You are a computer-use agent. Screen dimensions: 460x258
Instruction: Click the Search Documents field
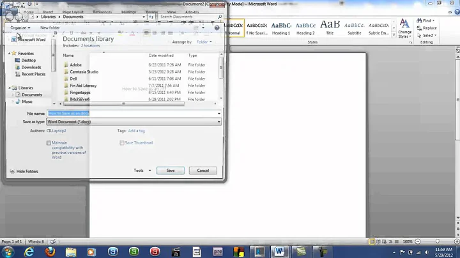point(188,17)
